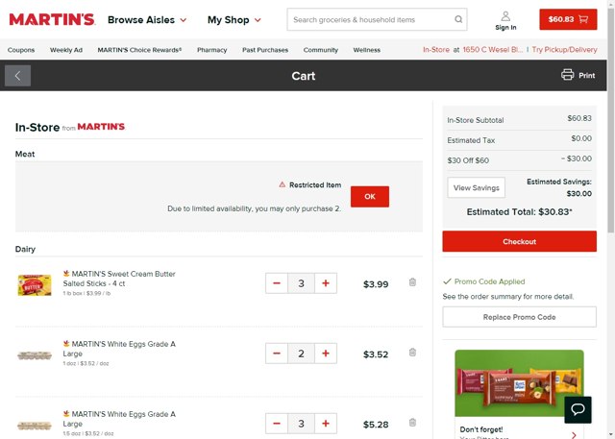
Task: Increase quantity of $3.52 White Eggs
Action: point(326,354)
